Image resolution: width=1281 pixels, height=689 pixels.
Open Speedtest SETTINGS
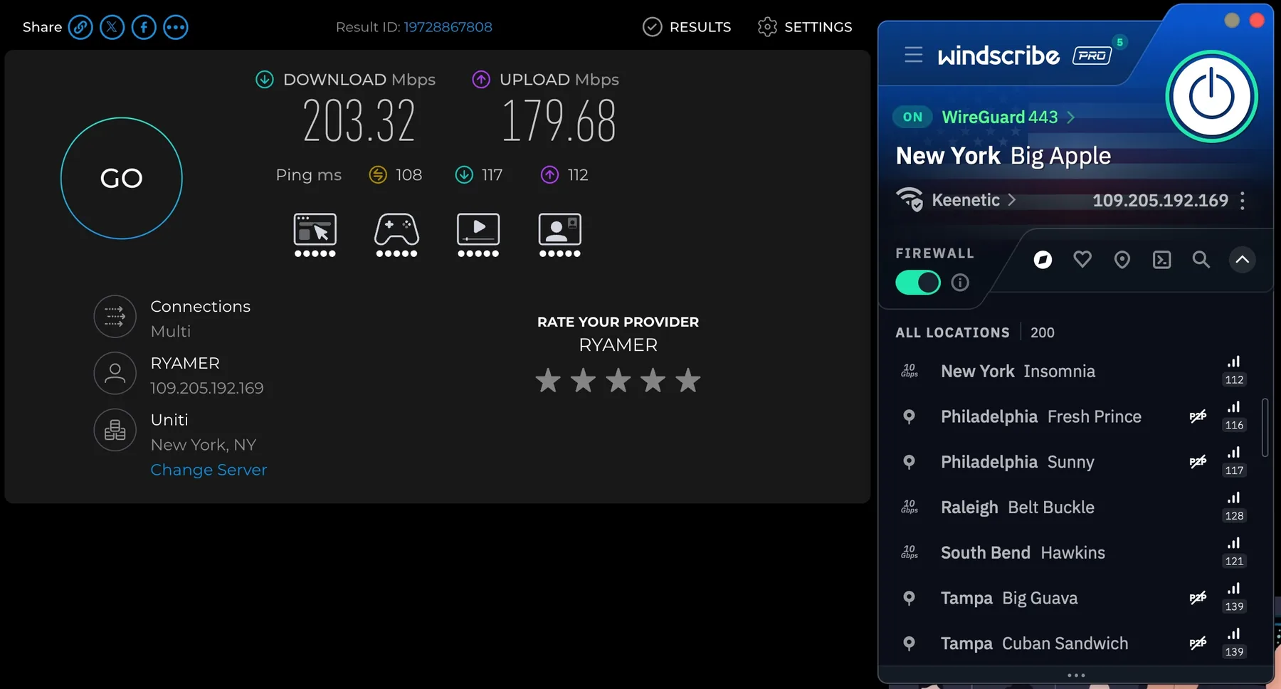805,27
